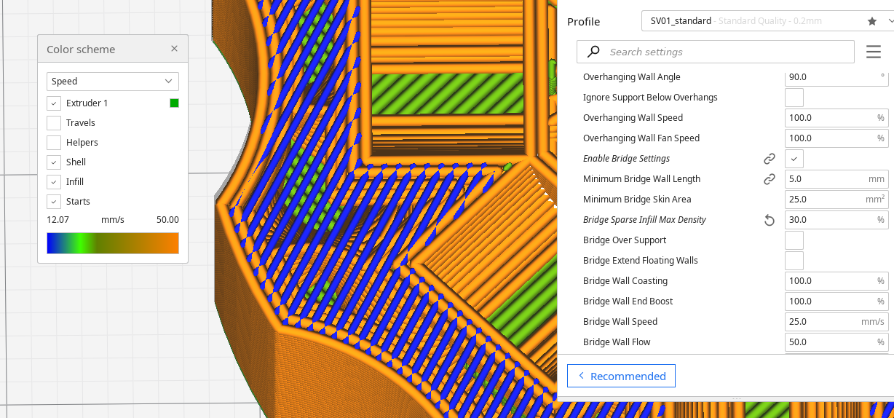Click the 12.07 minimum speed value

click(x=58, y=220)
